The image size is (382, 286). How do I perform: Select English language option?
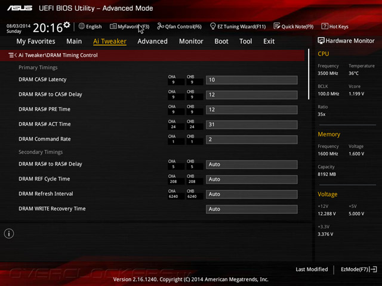point(94,26)
